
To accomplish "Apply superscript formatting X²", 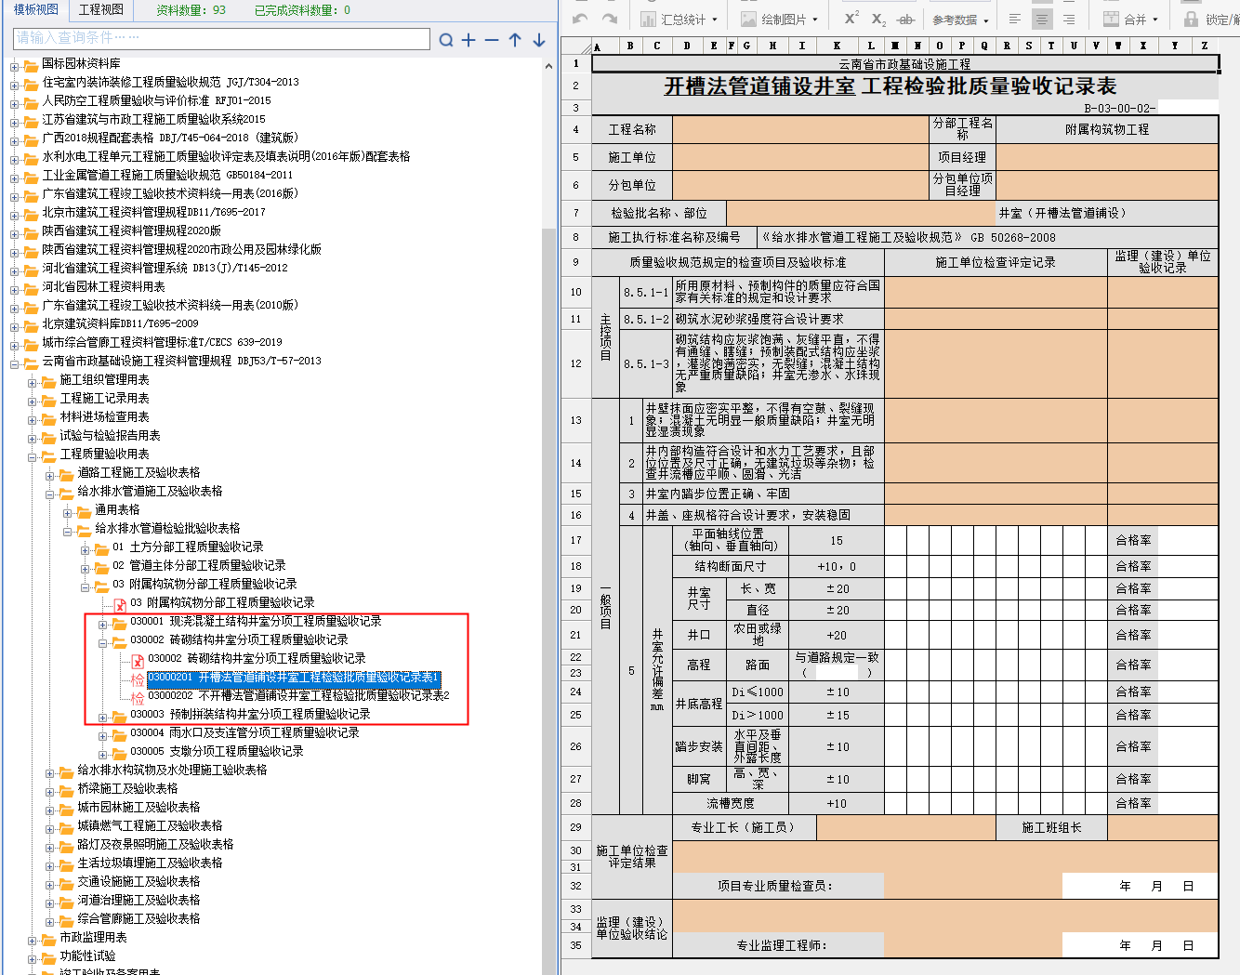I will [x=851, y=19].
